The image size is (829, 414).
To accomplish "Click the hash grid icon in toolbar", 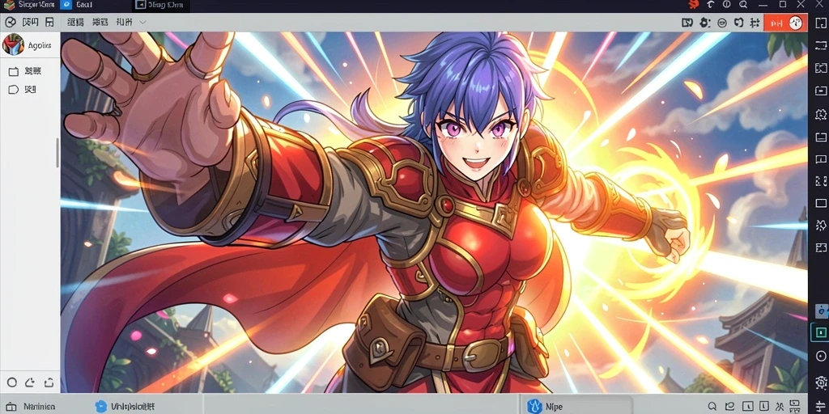I will pyautogui.click(x=755, y=23).
